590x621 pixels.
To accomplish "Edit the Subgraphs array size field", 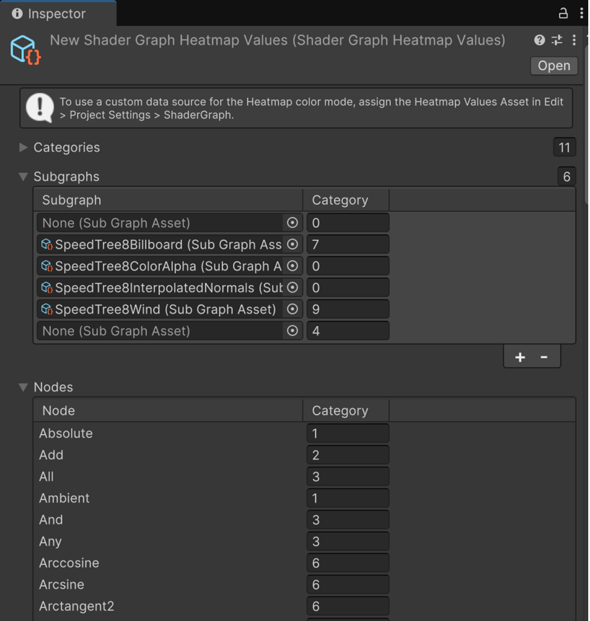I will (x=567, y=177).
